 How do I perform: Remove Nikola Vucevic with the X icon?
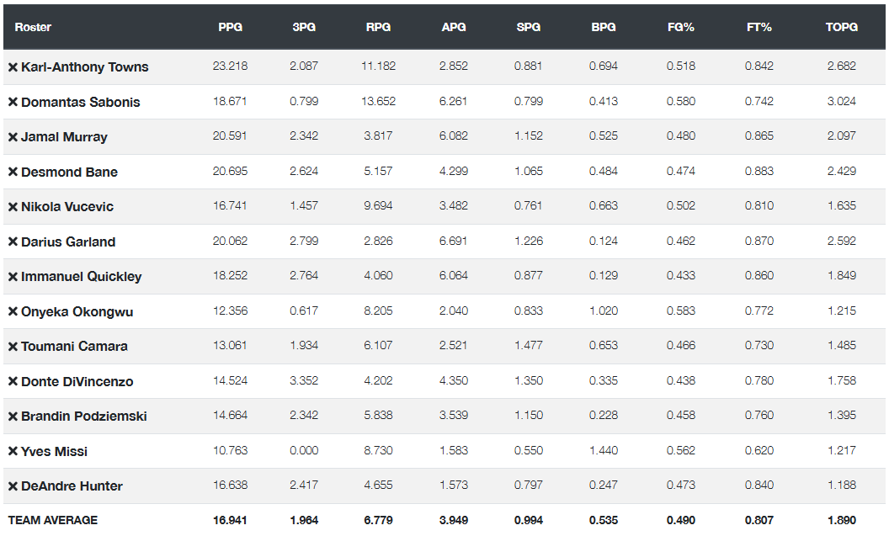tap(13, 207)
